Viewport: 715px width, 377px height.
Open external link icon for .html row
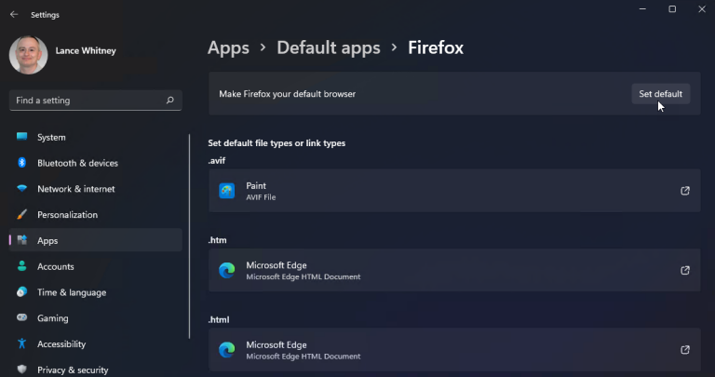685,350
